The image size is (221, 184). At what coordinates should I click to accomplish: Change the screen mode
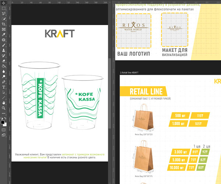click(4, 135)
